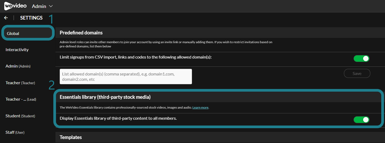The height and width of the screenshot is (143, 385).
Task: Open the Interactivity settings section
Action: coord(17,50)
